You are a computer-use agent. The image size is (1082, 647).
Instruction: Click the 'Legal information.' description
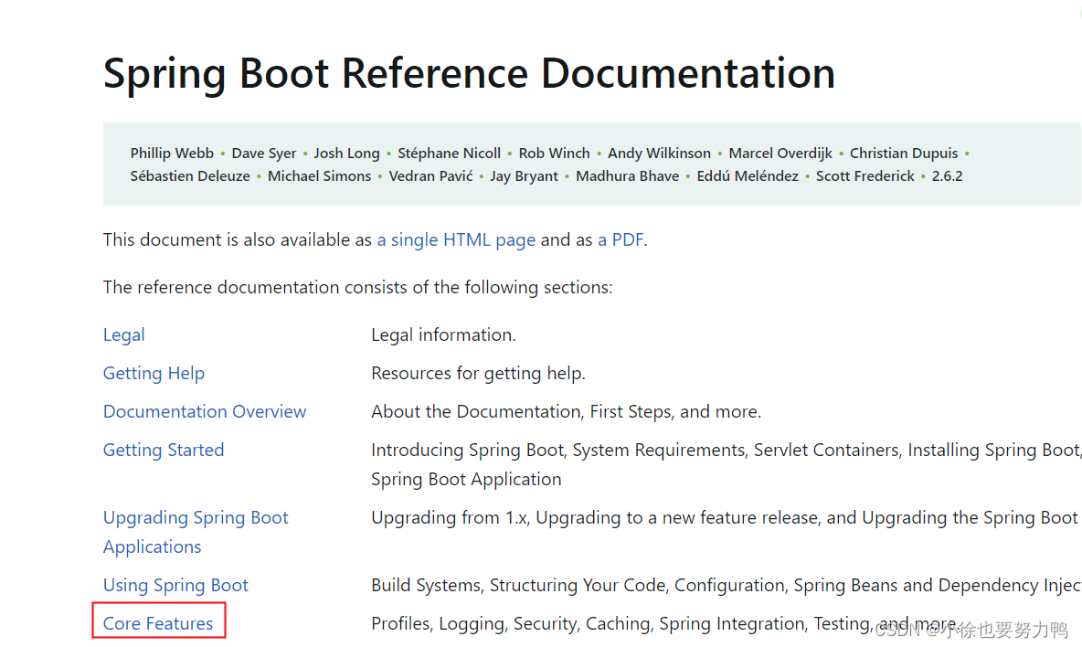coord(444,335)
